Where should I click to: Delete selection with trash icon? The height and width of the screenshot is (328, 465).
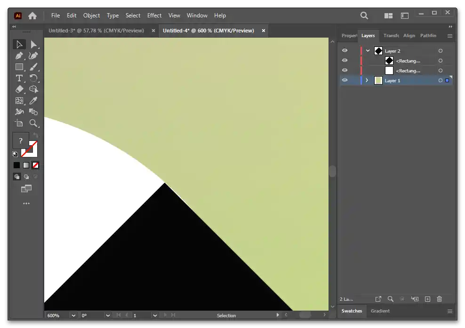tap(439, 299)
